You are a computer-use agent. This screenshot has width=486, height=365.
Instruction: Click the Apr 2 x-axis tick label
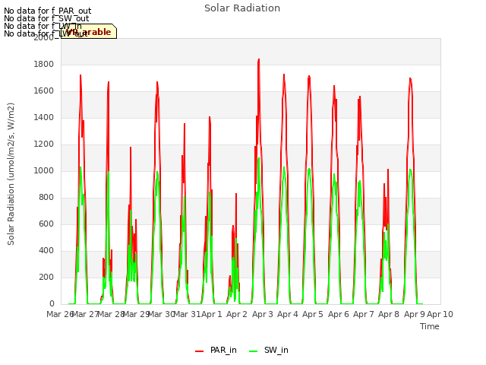(237, 314)
